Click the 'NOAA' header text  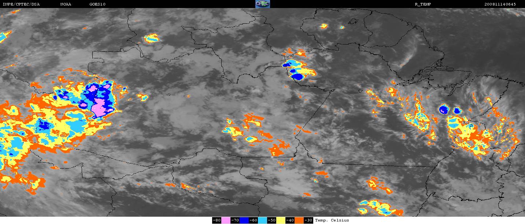[66, 4]
